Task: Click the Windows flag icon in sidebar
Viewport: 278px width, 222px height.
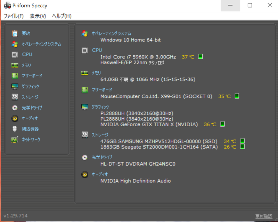Action: (x=15, y=44)
